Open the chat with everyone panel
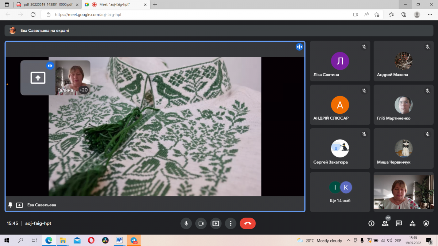The image size is (438, 246). pos(399,223)
